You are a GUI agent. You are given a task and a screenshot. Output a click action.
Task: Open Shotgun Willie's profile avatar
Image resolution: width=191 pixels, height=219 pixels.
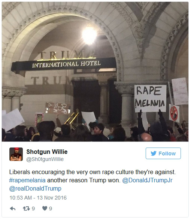(x=16, y=154)
